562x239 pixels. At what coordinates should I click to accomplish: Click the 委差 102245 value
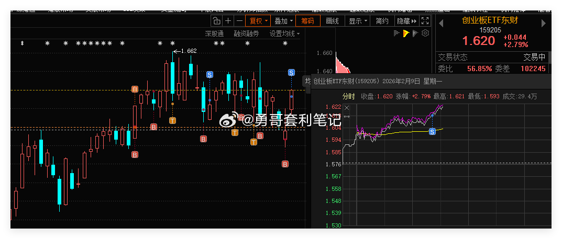tap(533, 69)
